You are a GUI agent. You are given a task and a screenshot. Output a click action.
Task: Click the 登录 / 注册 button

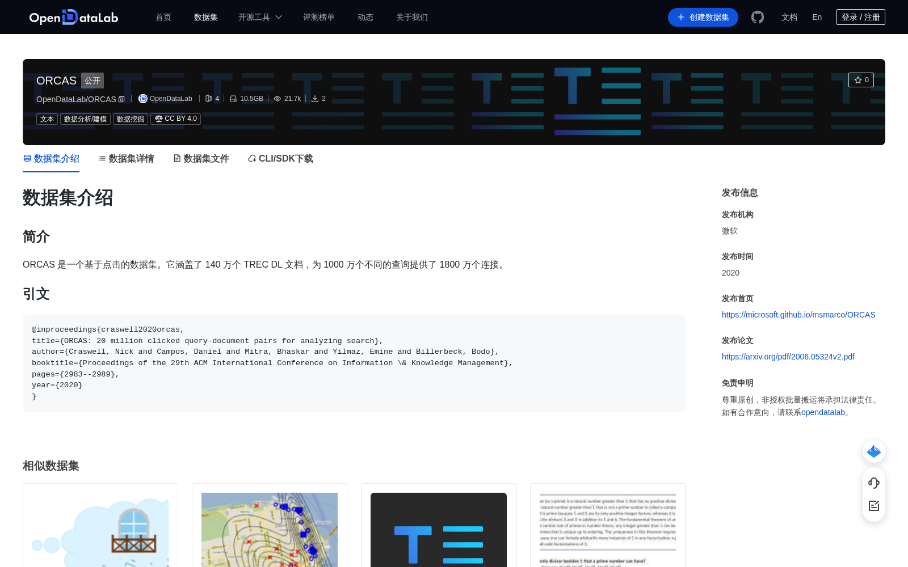(861, 17)
